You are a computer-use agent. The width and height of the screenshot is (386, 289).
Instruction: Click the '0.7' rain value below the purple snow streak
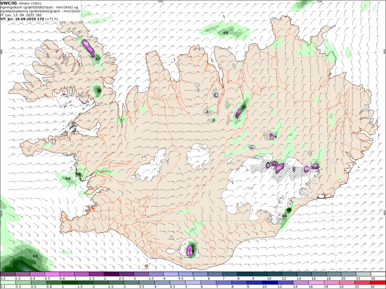coord(98,59)
